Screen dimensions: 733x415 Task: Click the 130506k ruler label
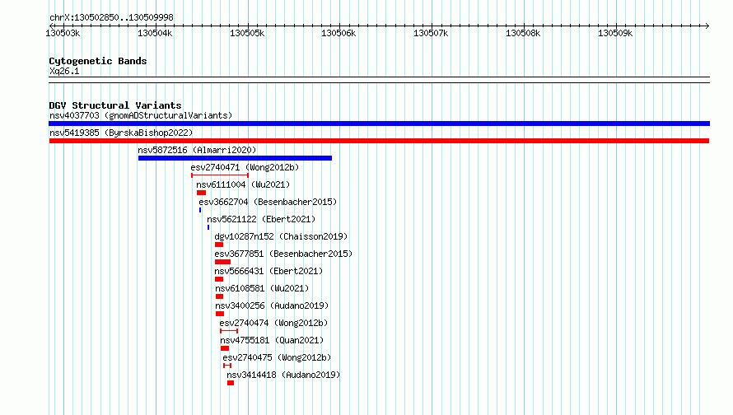click(338, 33)
